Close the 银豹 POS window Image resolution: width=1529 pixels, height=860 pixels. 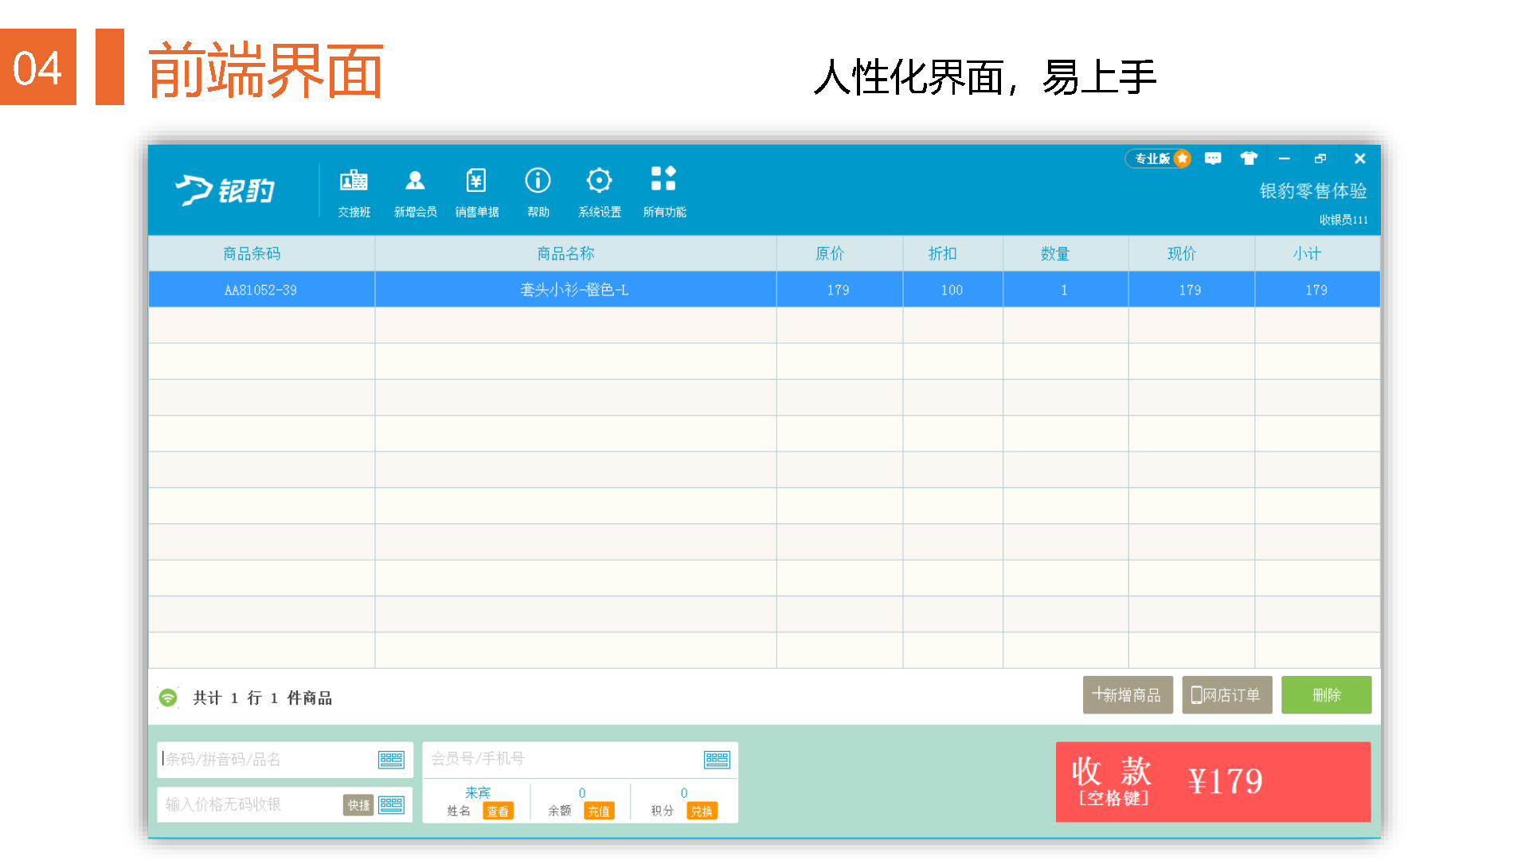coord(1359,158)
